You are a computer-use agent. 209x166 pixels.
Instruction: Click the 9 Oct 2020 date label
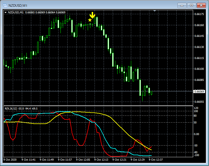point(10,159)
